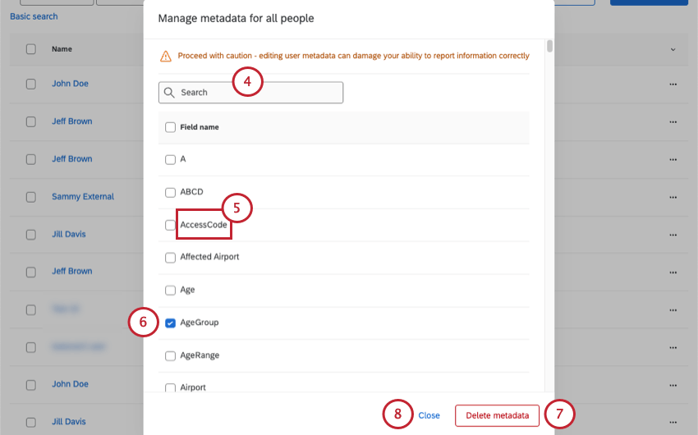
Task: Select all fields with Field name checkbox
Action: coord(170,127)
